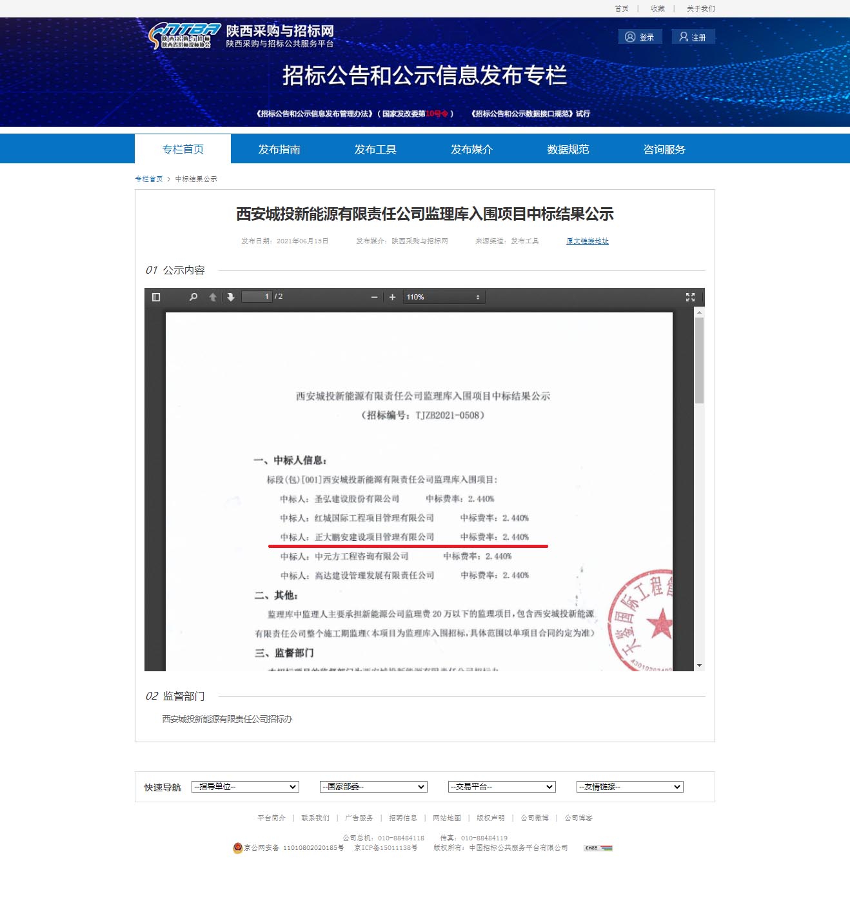The height and width of the screenshot is (912, 850).
Task: Open the 数据规范 nav tab
Action: [x=568, y=149]
